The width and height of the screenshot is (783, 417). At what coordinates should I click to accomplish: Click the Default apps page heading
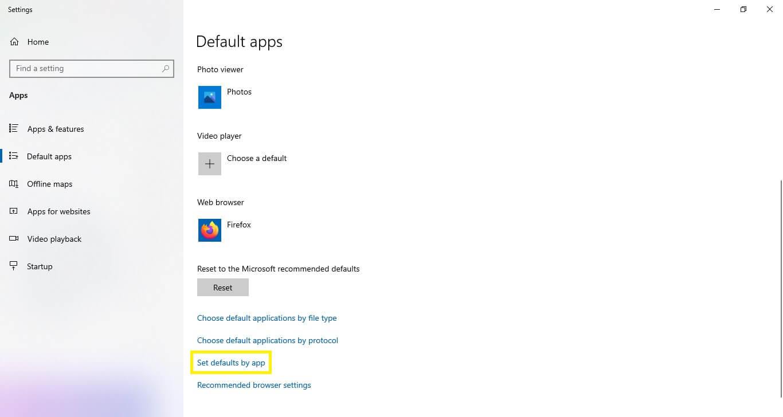pyautogui.click(x=239, y=42)
